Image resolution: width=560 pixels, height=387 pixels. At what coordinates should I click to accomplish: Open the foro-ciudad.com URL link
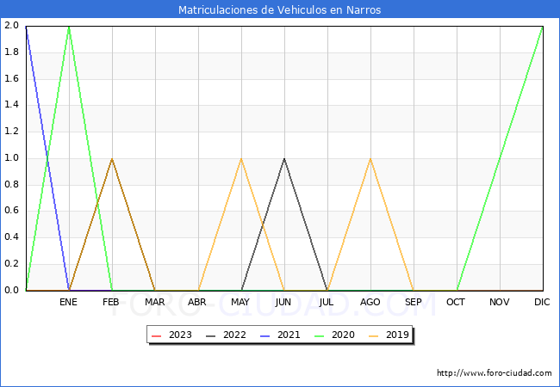tap(495, 373)
